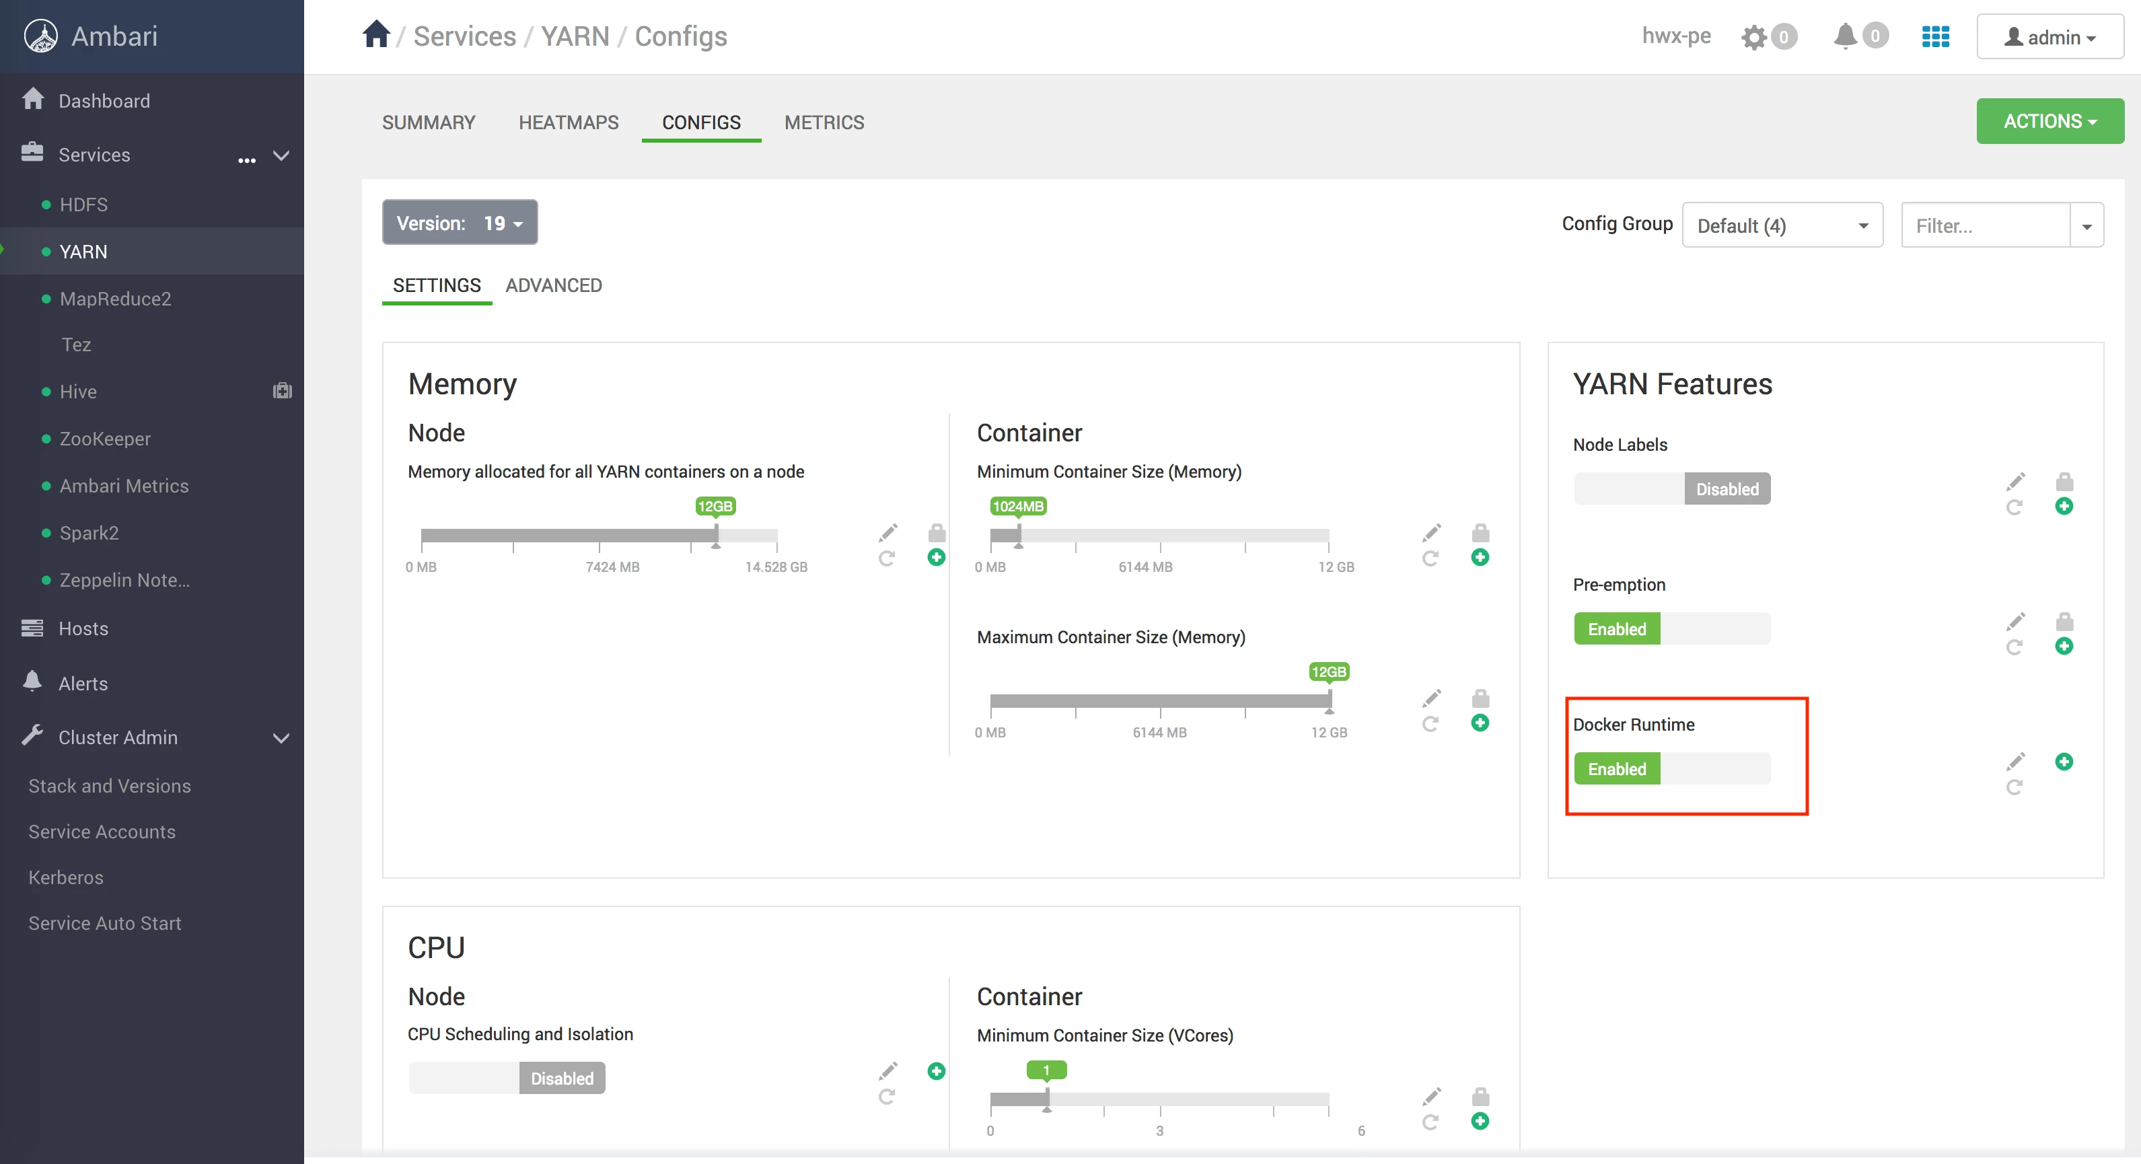Click Hive maintenance mode icon
The image size is (2141, 1164).
click(x=283, y=390)
